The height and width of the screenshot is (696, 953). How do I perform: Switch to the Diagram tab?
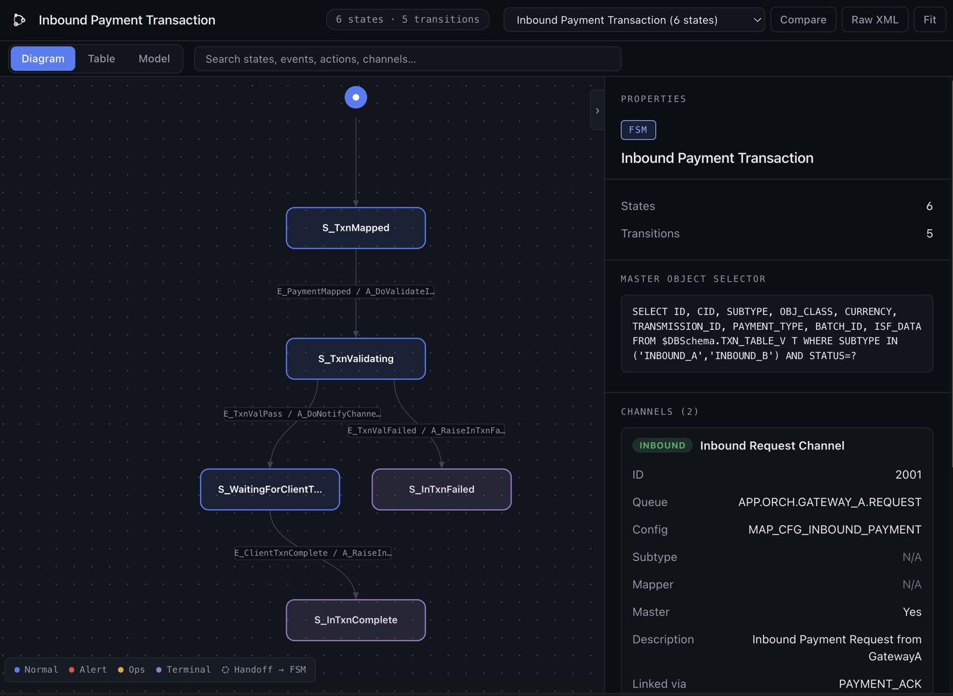coord(43,59)
